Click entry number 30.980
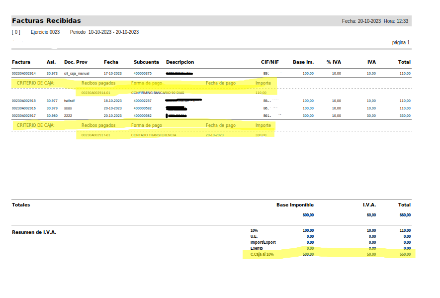This screenshot has width=440, height=298. click(52, 116)
